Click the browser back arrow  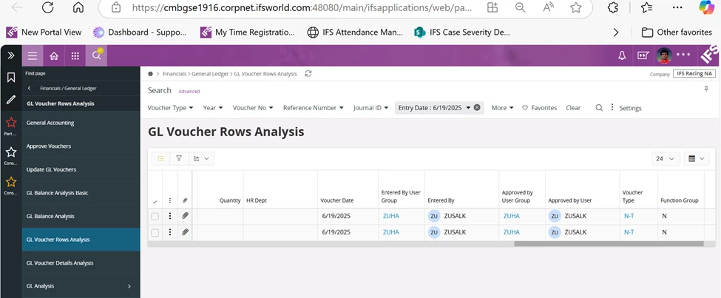17,7
